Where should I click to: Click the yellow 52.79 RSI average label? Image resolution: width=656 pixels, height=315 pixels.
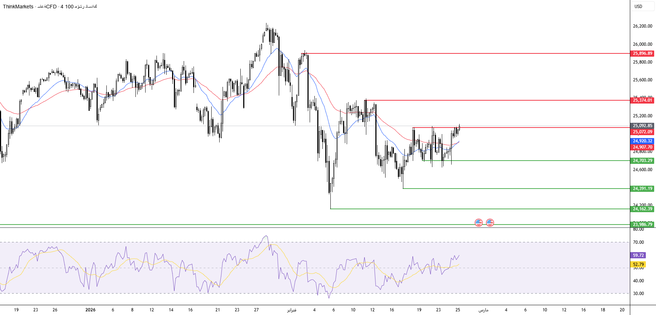pos(638,264)
